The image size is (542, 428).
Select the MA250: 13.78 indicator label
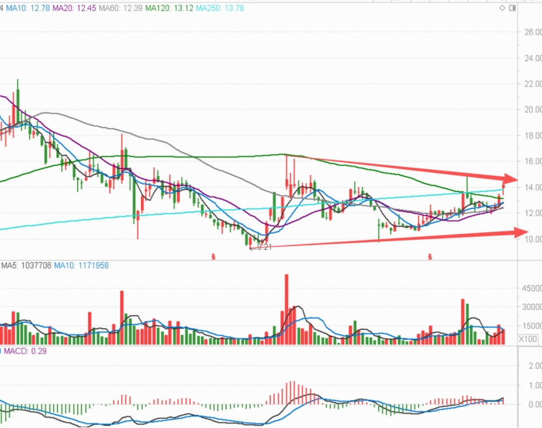[x=220, y=8]
